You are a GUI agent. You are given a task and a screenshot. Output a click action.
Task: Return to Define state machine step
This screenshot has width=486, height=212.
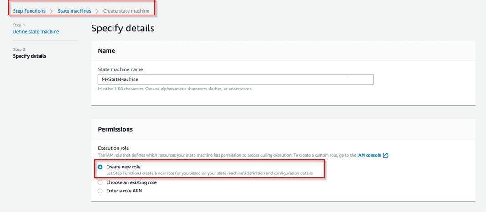point(36,32)
